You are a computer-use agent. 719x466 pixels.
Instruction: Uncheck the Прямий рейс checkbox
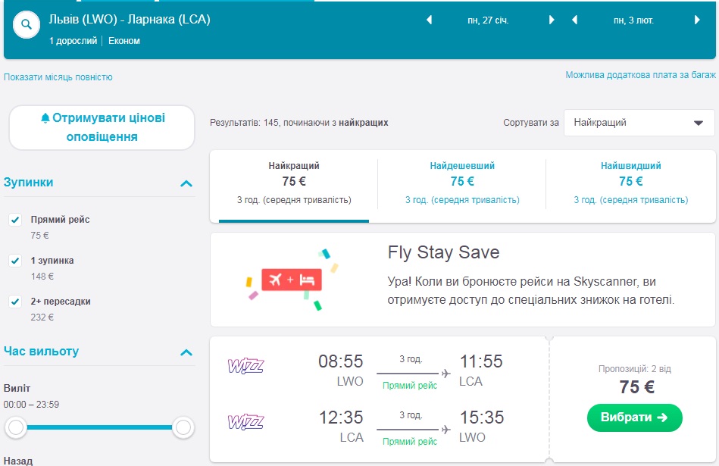pos(14,220)
